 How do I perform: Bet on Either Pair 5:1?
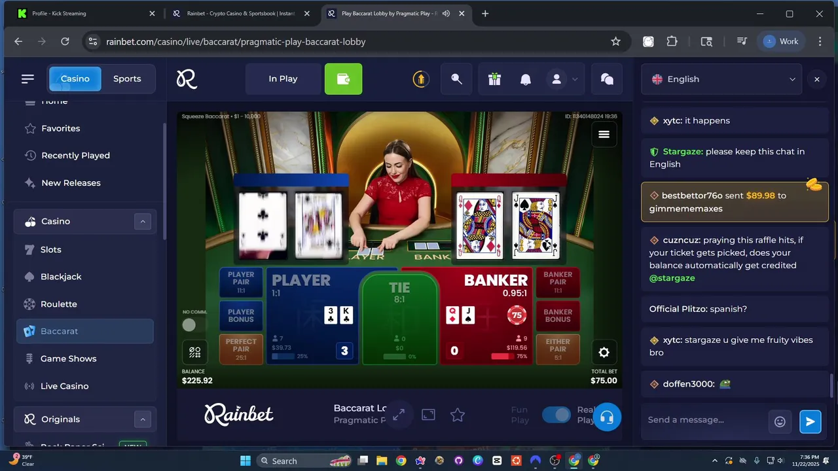[558, 349]
